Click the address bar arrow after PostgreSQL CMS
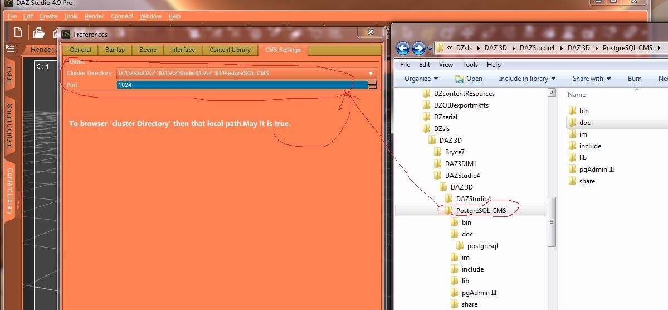The height and width of the screenshot is (310, 668). click(659, 48)
